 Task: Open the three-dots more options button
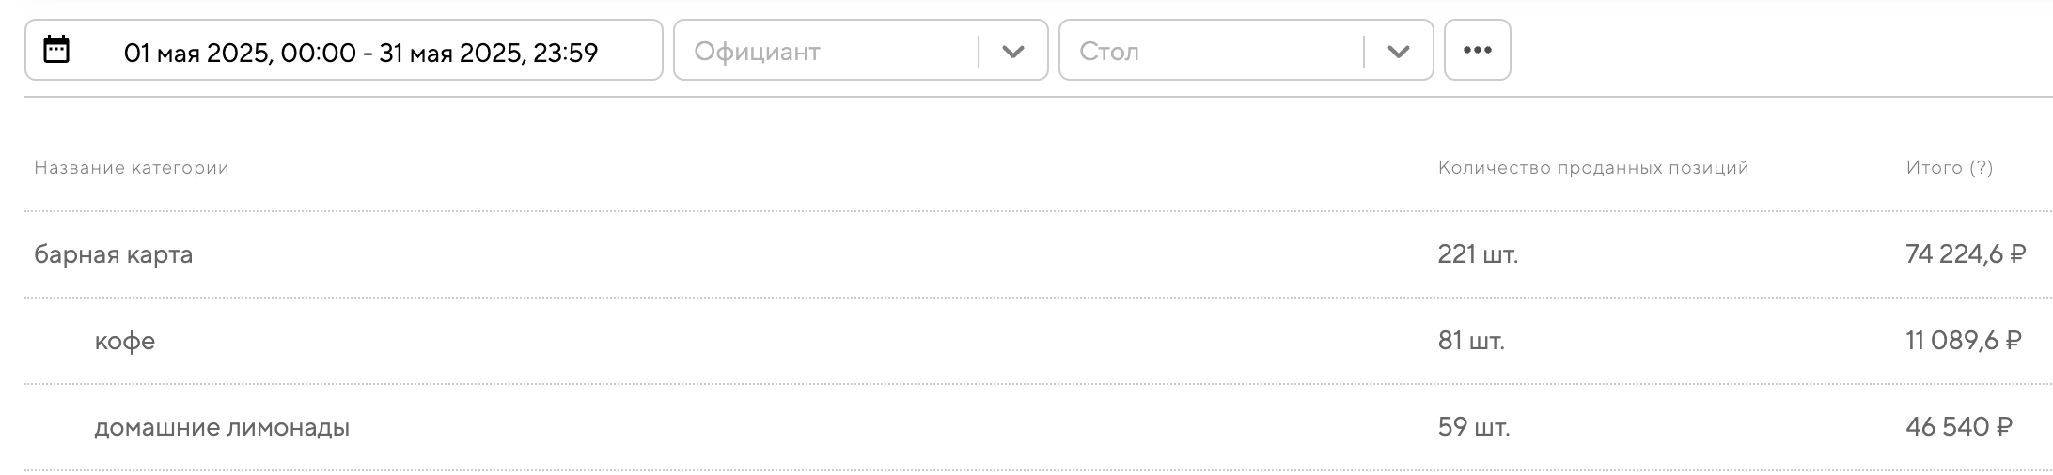pos(1477,51)
